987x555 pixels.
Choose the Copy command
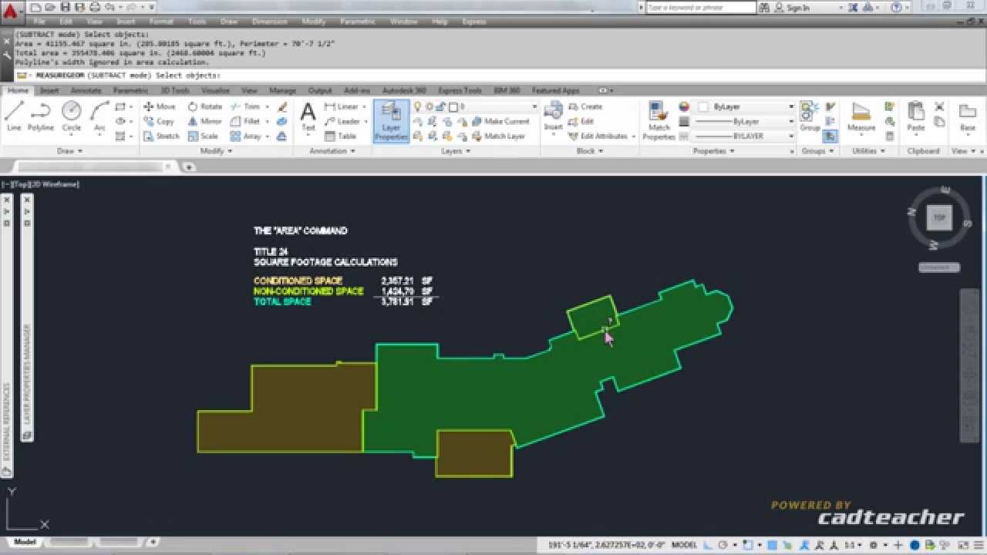point(159,121)
